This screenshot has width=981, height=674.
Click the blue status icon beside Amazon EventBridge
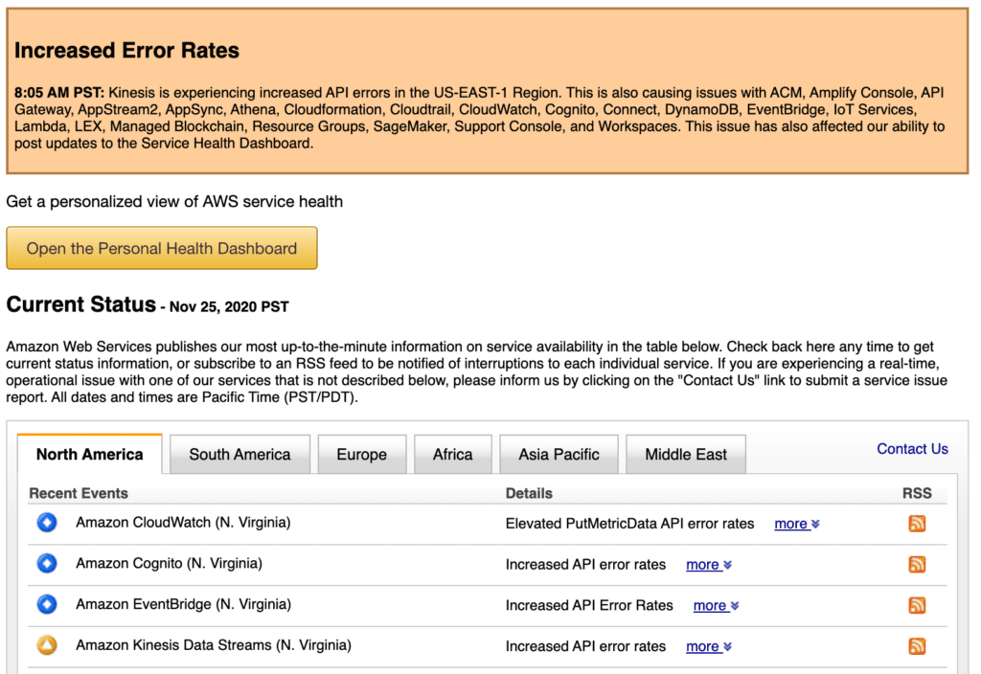click(x=47, y=604)
